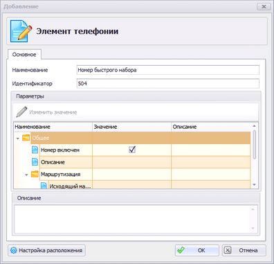
Task: Click the green checkmark icon on OK
Action: point(181,250)
